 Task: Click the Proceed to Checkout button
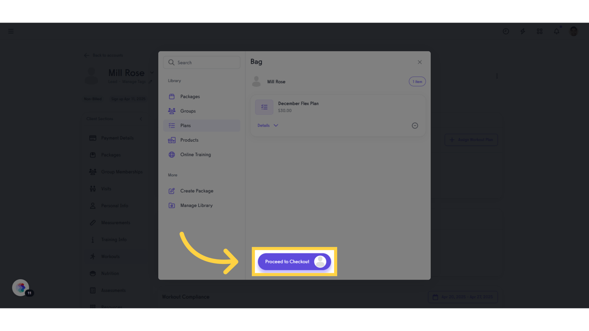pos(294,262)
